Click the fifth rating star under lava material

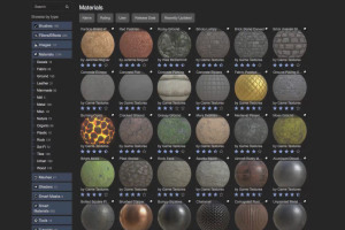(x=106, y=151)
